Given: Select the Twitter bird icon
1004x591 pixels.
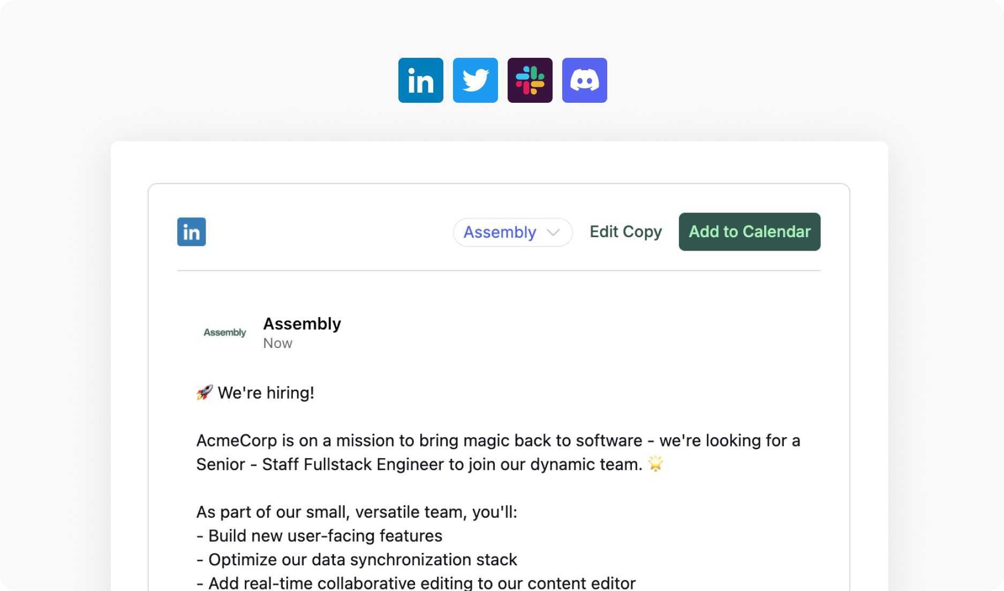Looking at the screenshot, I should (475, 80).
